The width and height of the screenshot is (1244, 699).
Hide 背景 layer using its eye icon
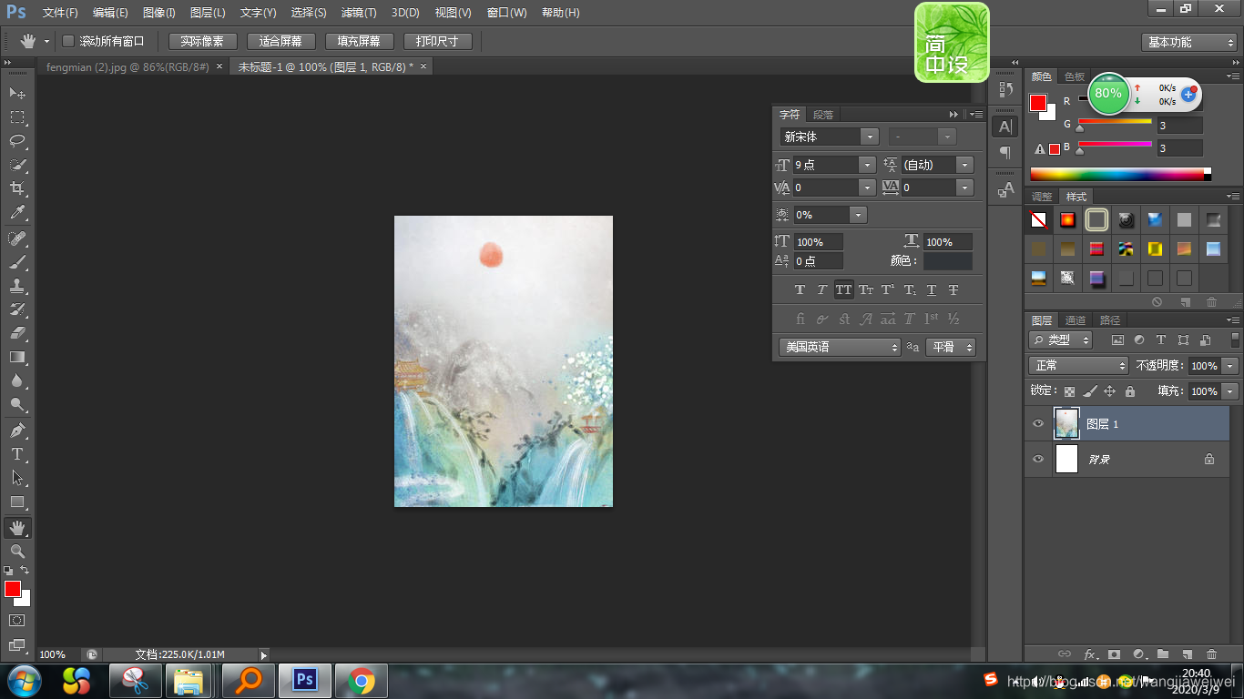pyautogui.click(x=1038, y=460)
